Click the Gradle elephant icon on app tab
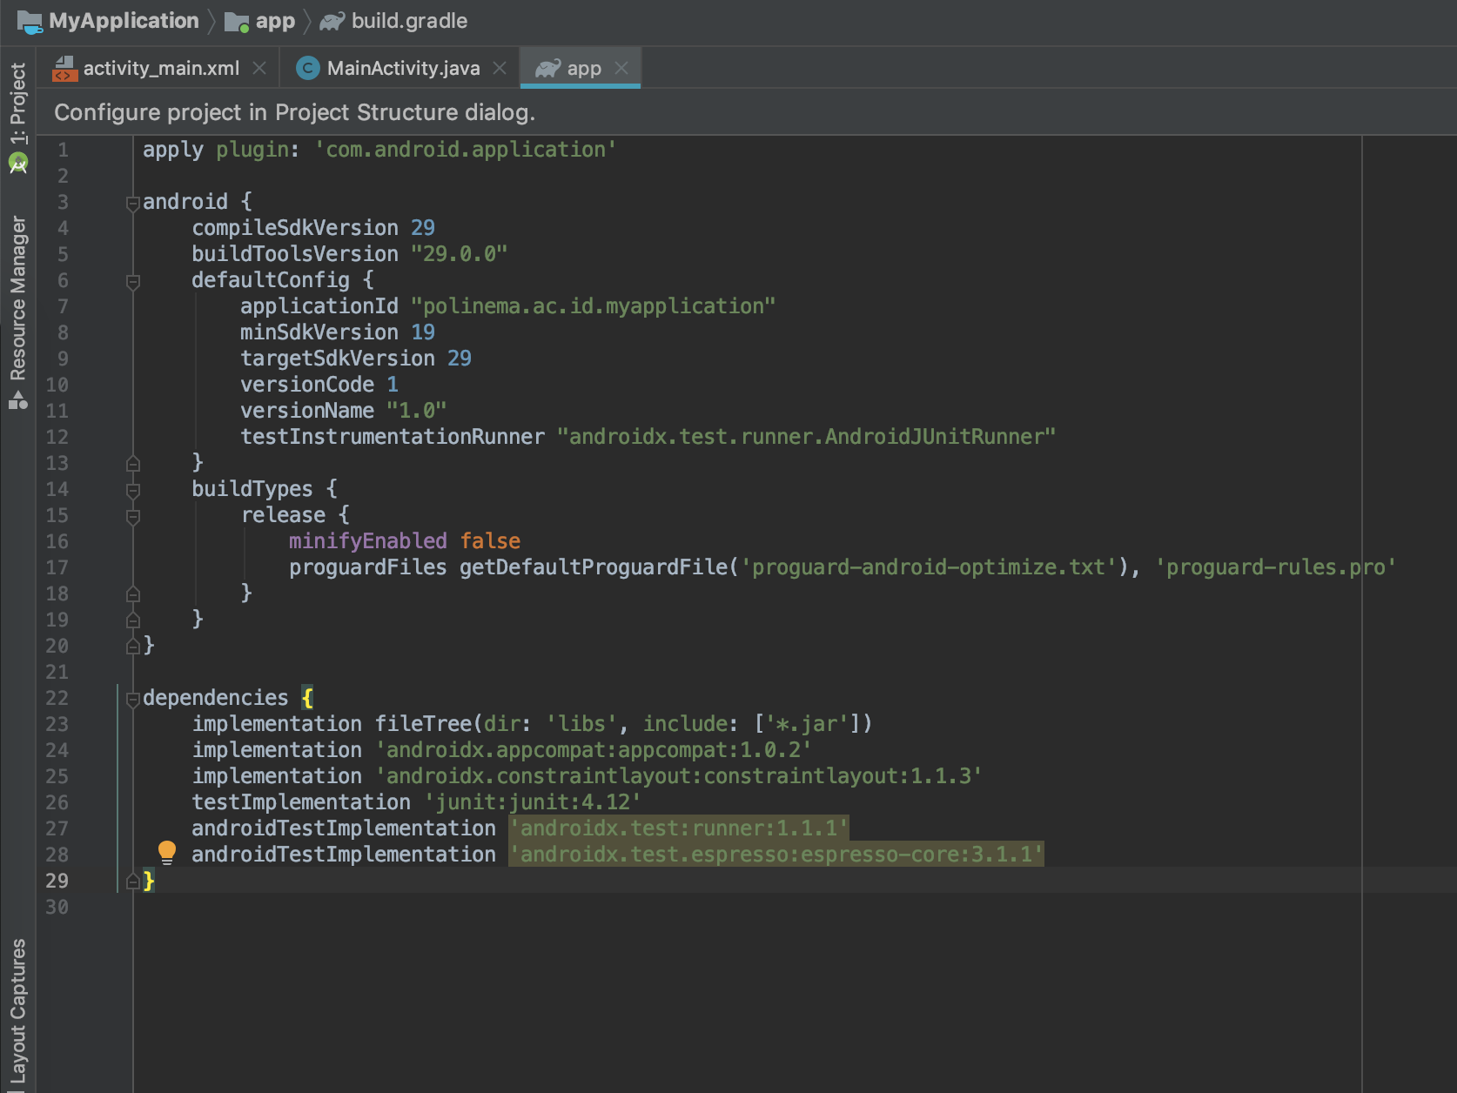Screen dimensions: 1457x1093 point(547,68)
